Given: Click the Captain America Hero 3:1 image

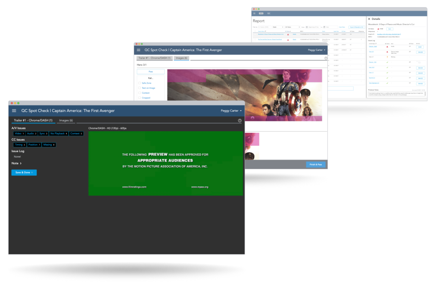Looking at the screenshot, I should pyautogui.click(x=244, y=95).
